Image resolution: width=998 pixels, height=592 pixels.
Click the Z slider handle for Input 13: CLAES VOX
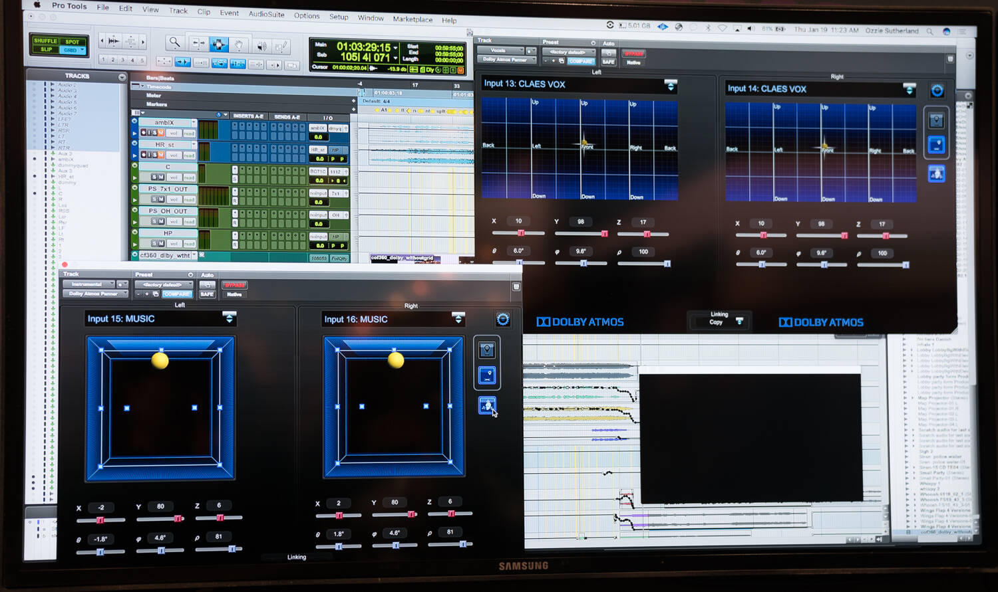pyautogui.click(x=647, y=234)
